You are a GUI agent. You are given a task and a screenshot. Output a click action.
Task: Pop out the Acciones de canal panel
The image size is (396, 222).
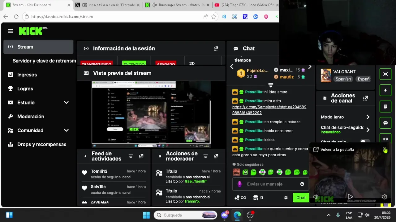(x=366, y=98)
